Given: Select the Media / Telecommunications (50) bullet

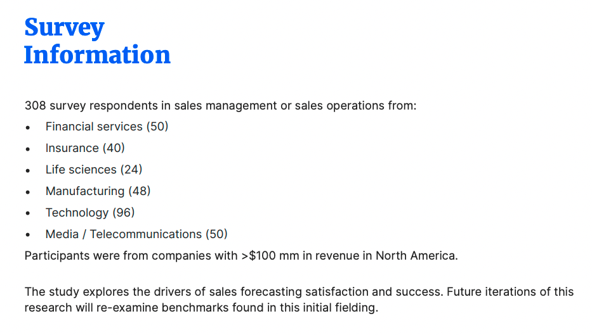Looking at the screenshot, I should [x=136, y=234].
